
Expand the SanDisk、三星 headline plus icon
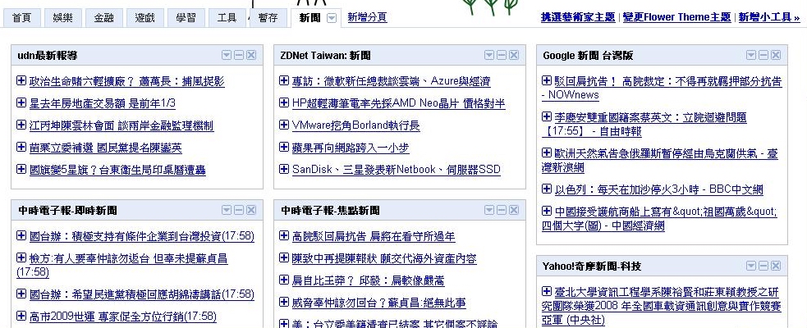coord(284,168)
